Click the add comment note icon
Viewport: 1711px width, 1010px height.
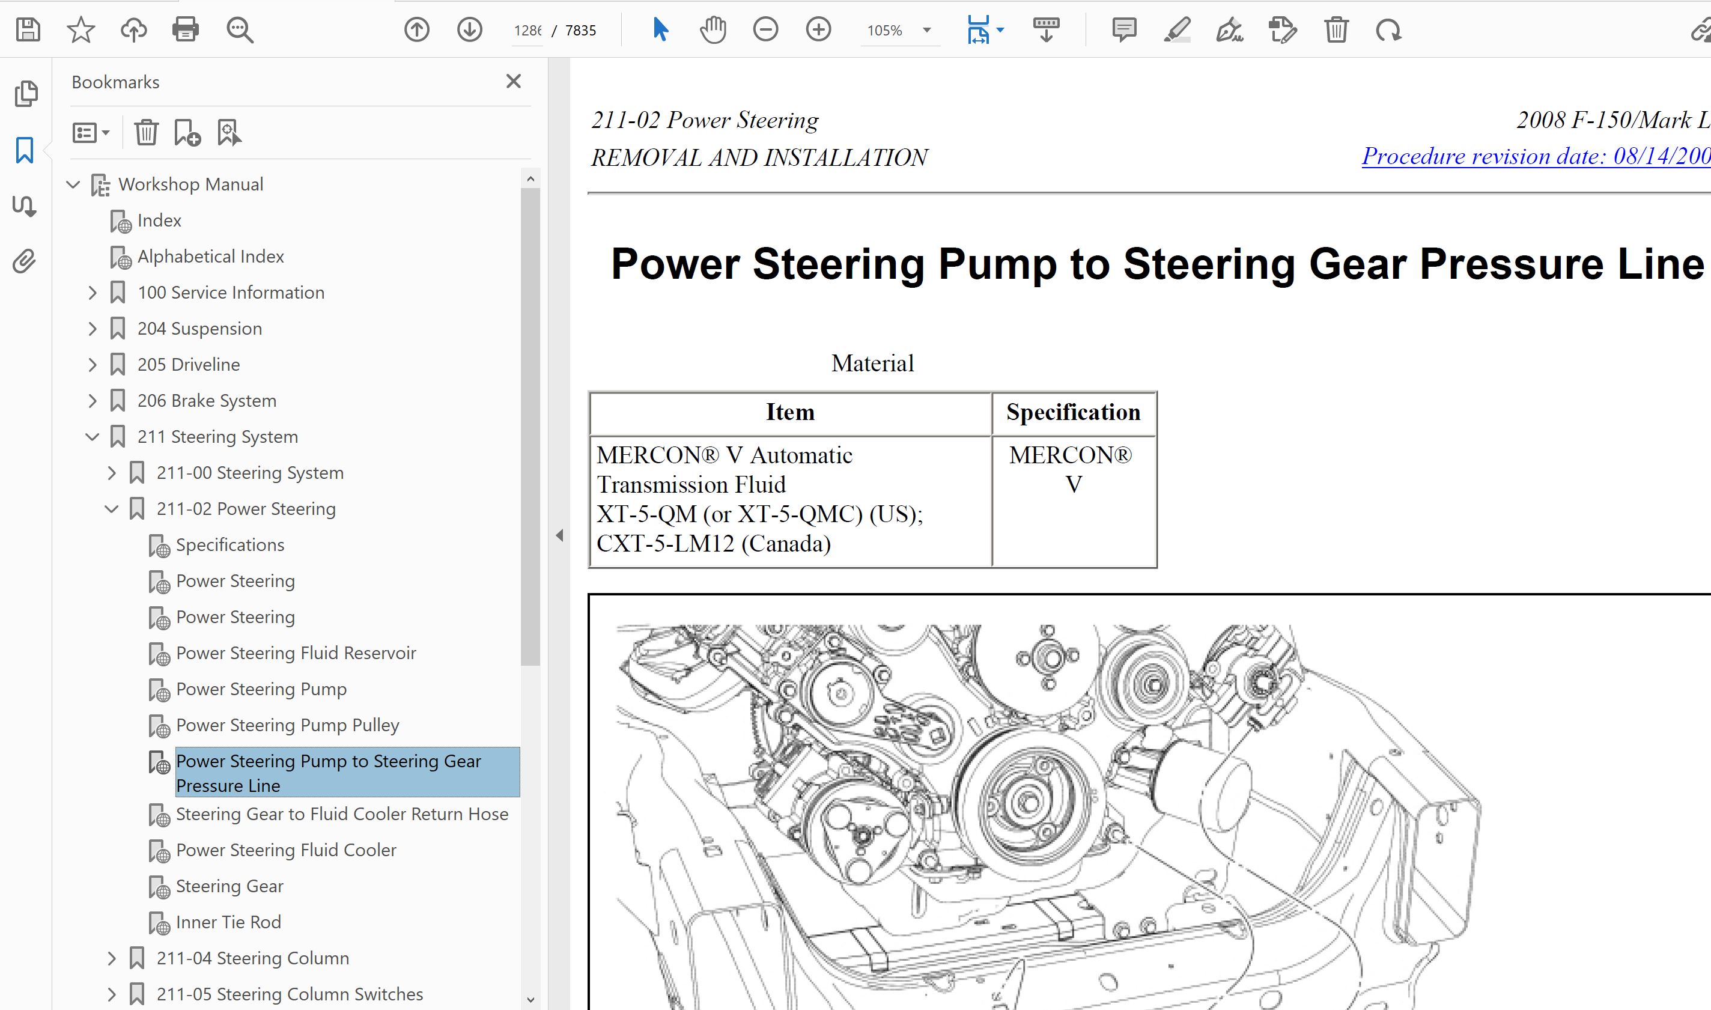pyautogui.click(x=1124, y=30)
